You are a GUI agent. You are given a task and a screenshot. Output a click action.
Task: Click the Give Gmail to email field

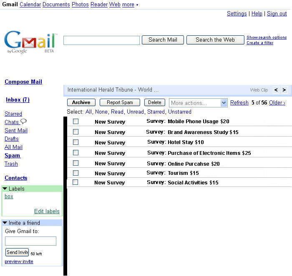(x=30, y=241)
